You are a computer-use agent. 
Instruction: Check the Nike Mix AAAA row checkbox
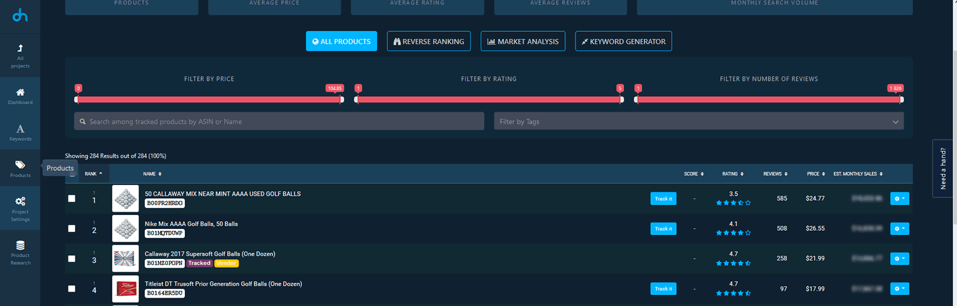[71, 228]
